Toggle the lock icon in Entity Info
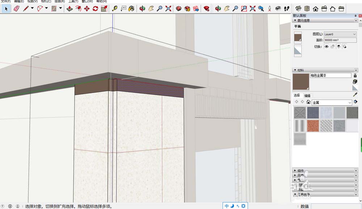 pyautogui.click(x=332, y=47)
